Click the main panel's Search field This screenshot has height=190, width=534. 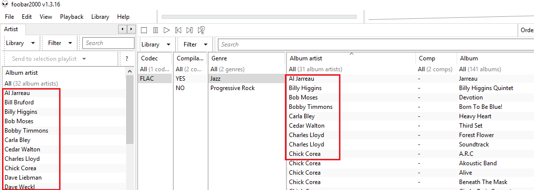click(x=376, y=45)
